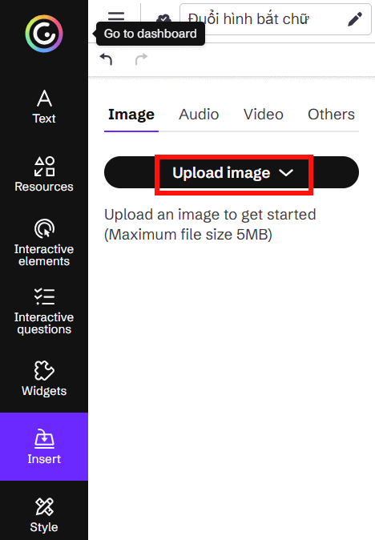Screen dimensions: 375x540
Task: Open the Resources panel in sidebar
Action: [x=44, y=175]
